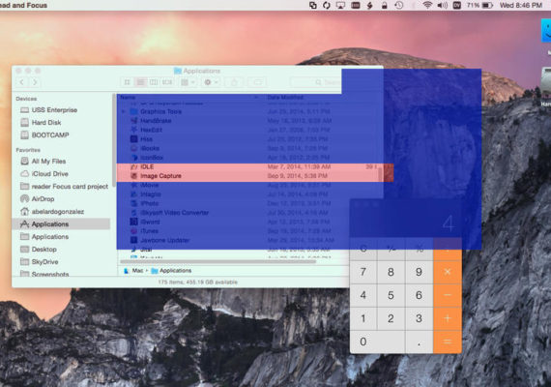Open the Arrange items dropdown
The image size is (551, 387).
188,82
